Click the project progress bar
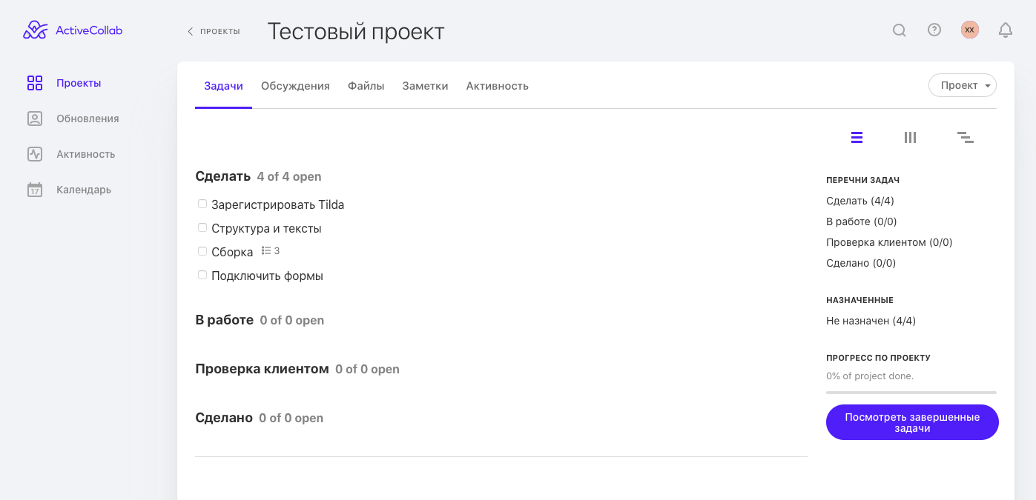 pyautogui.click(x=911, y=392)
